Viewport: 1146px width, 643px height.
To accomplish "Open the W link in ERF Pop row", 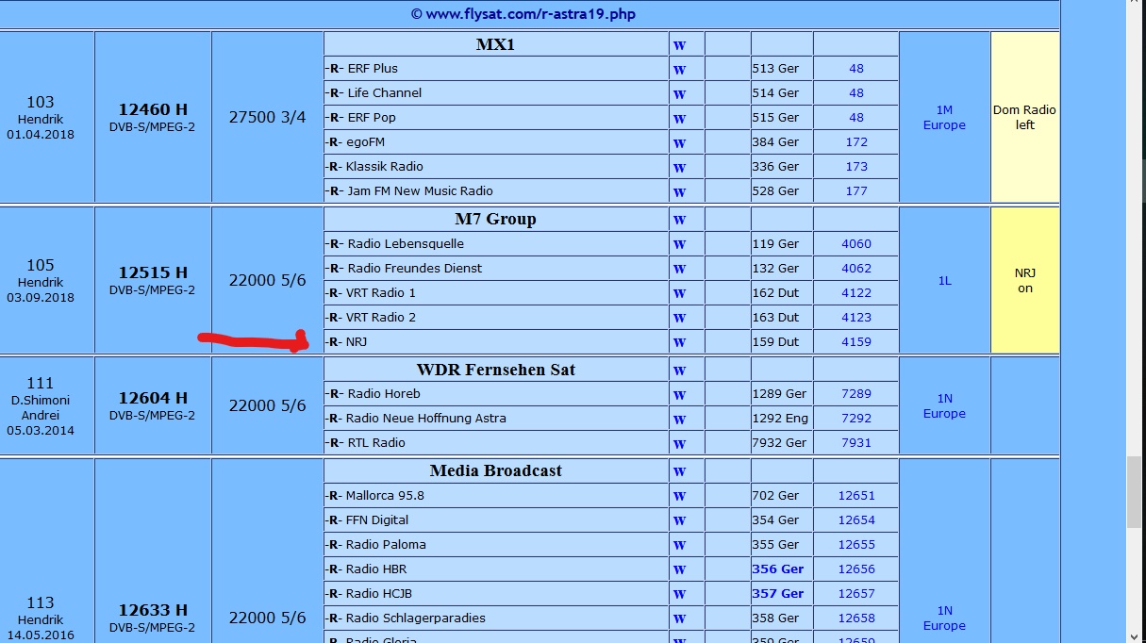I will pos(679,118).
